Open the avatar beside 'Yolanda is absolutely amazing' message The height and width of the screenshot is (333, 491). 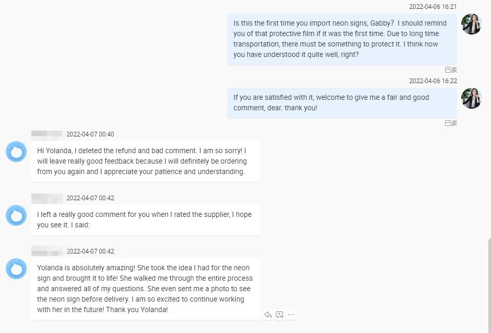coord(16,269)
